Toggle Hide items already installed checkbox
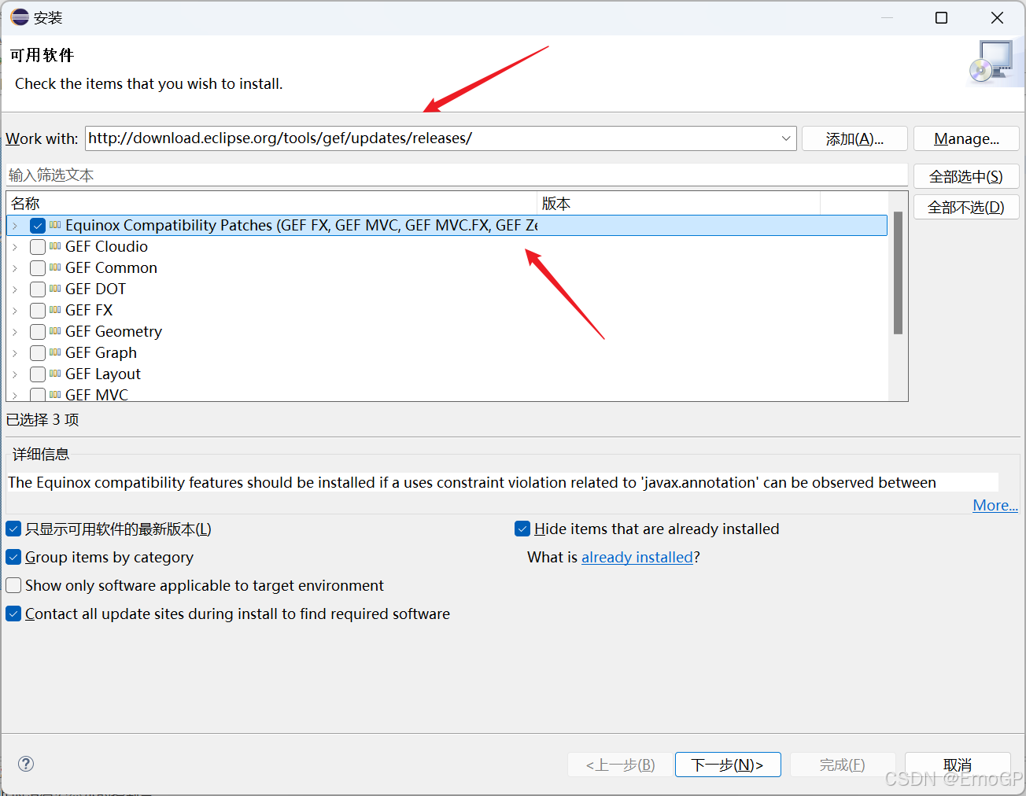 522,529
